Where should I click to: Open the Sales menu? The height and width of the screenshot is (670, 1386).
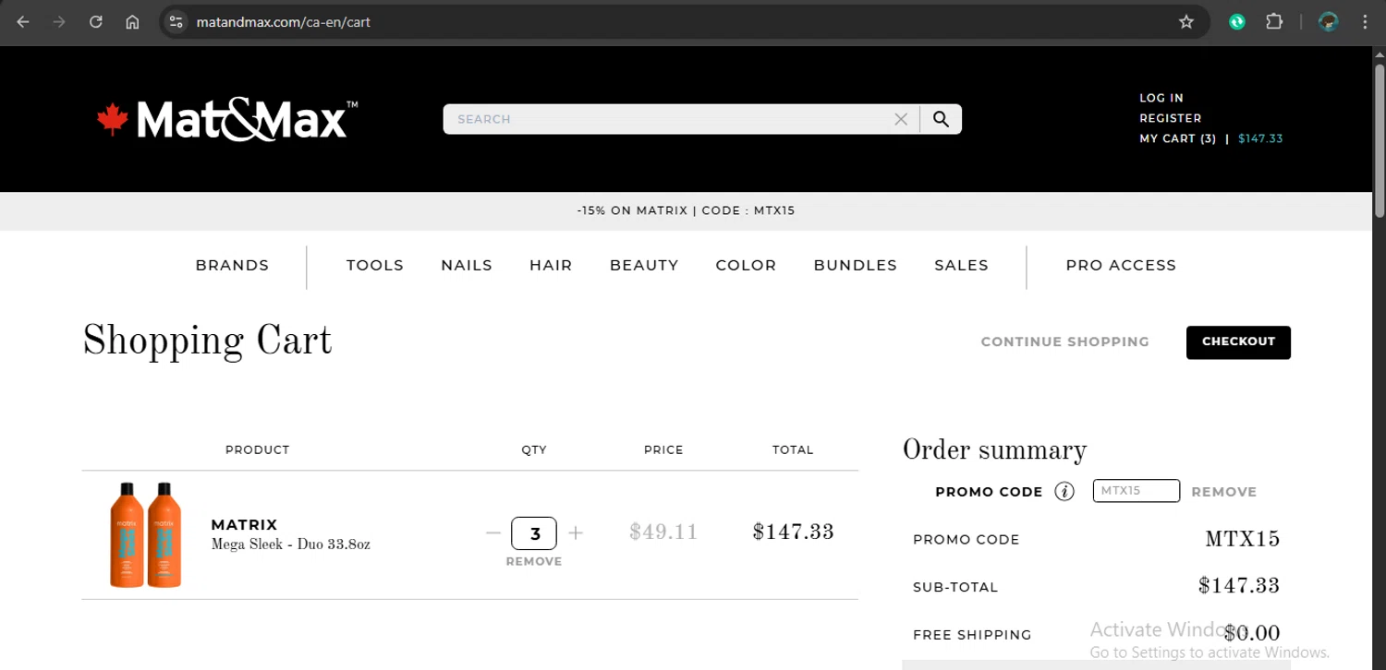(x=961, y=266)
